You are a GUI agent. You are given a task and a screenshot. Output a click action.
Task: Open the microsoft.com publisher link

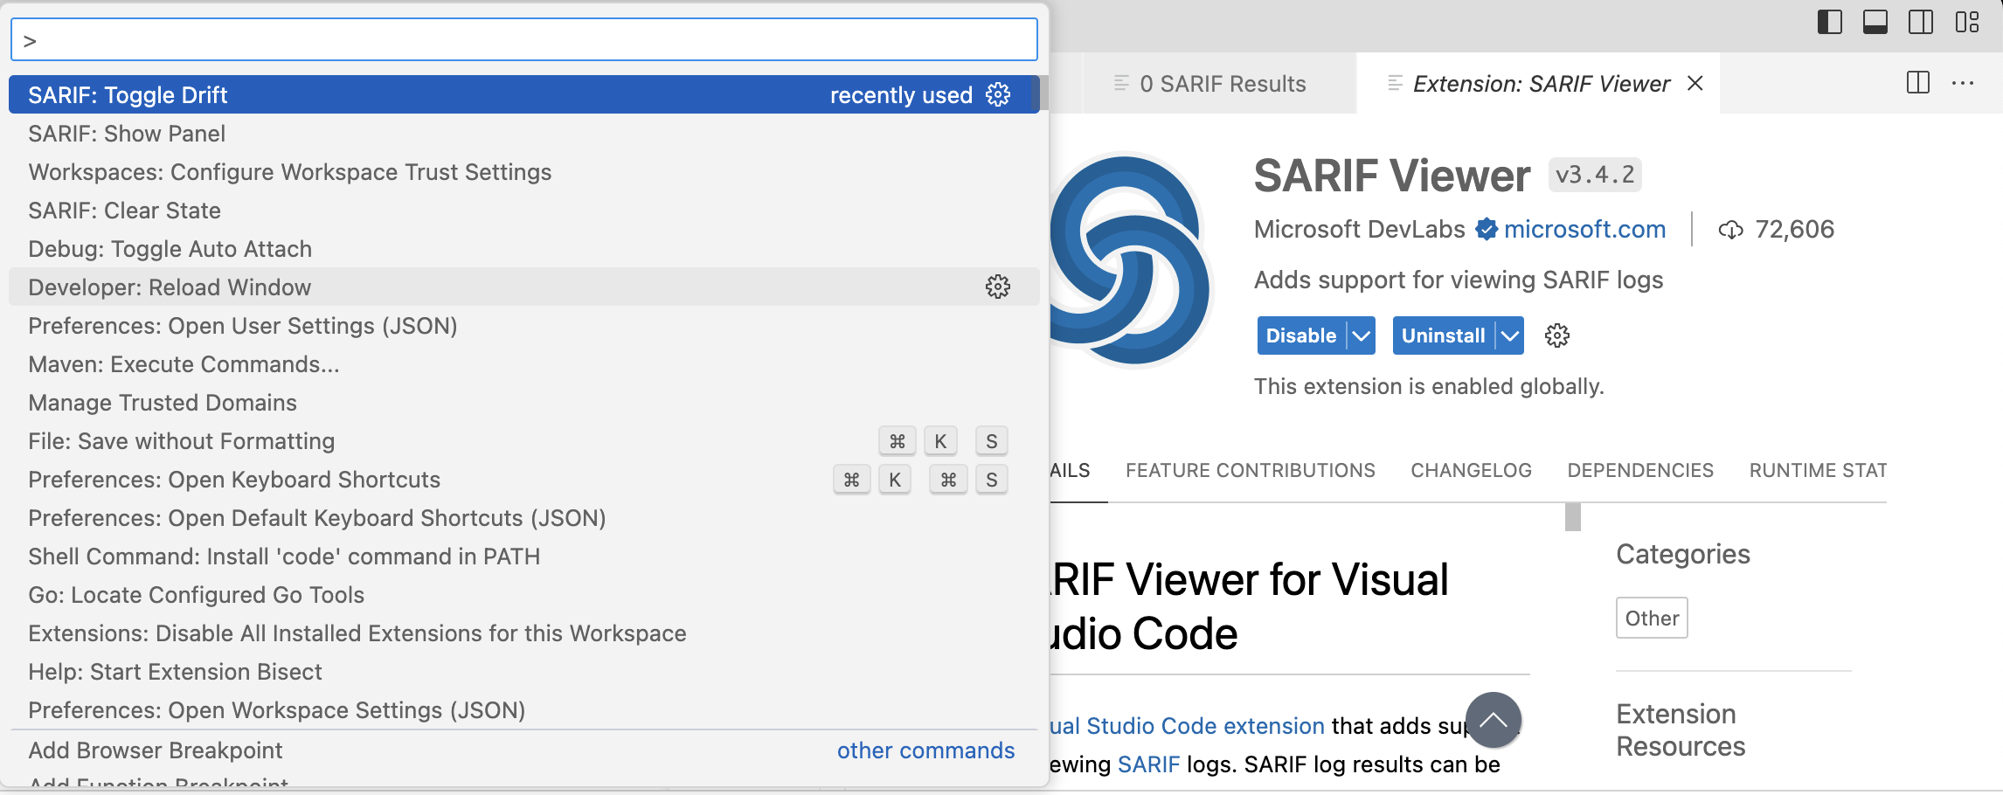(x=1584, y=230)
